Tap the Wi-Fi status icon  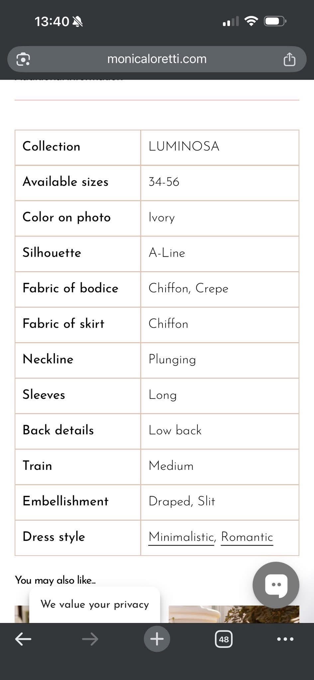(251, 21)
